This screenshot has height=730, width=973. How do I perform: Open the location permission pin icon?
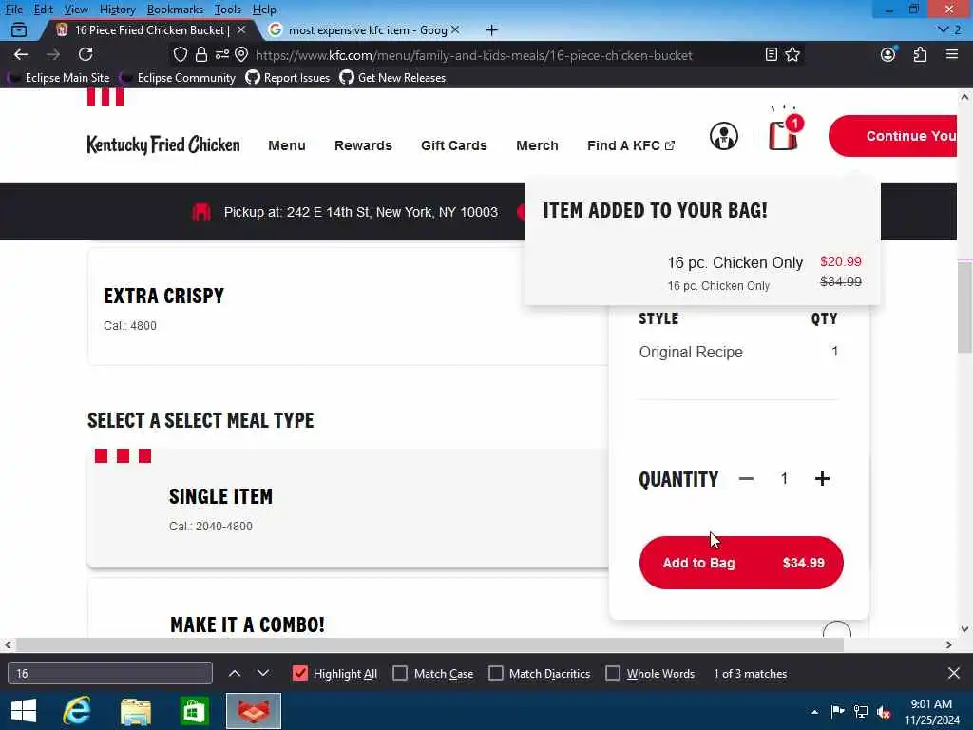[241, 54]
